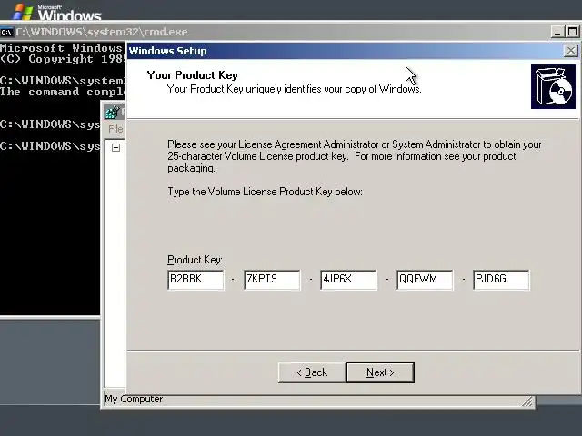The image size is (582, 436).
Task: Open the File menu in the background window
Action: coord(115,129)
